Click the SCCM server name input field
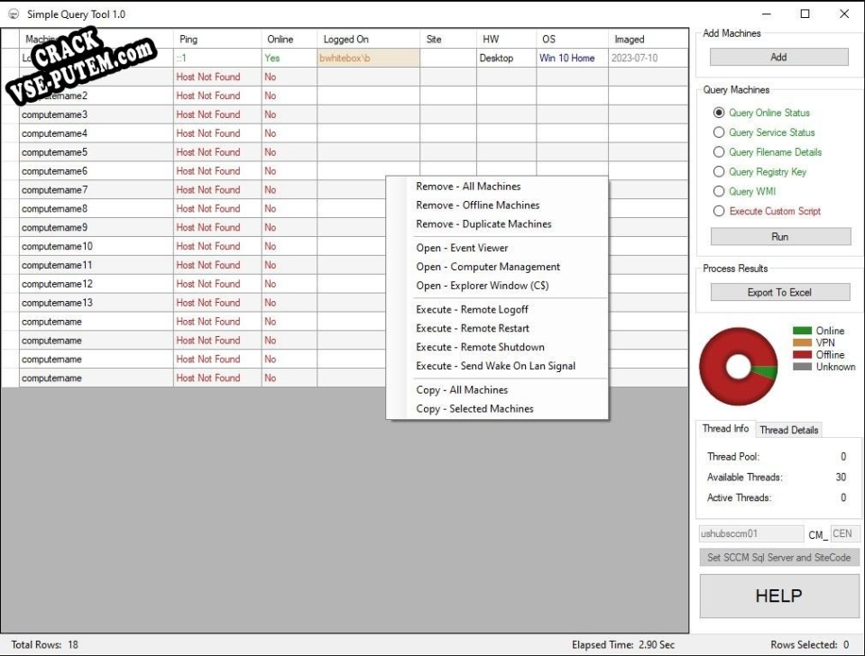This screenshot has width=865, height=656. [x=750, y=533]
